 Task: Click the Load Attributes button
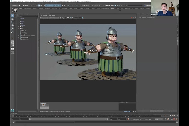(157, 111)
